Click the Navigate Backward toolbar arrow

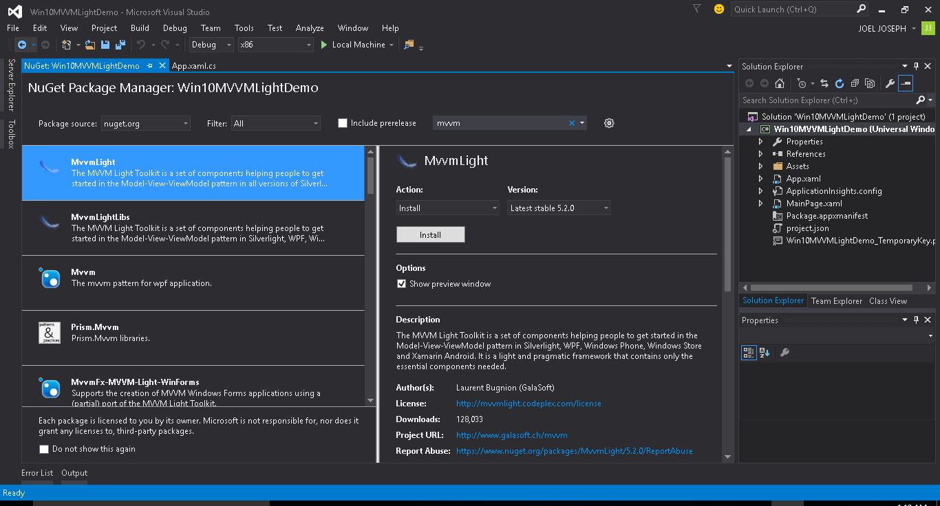click(x=22, y=45)
